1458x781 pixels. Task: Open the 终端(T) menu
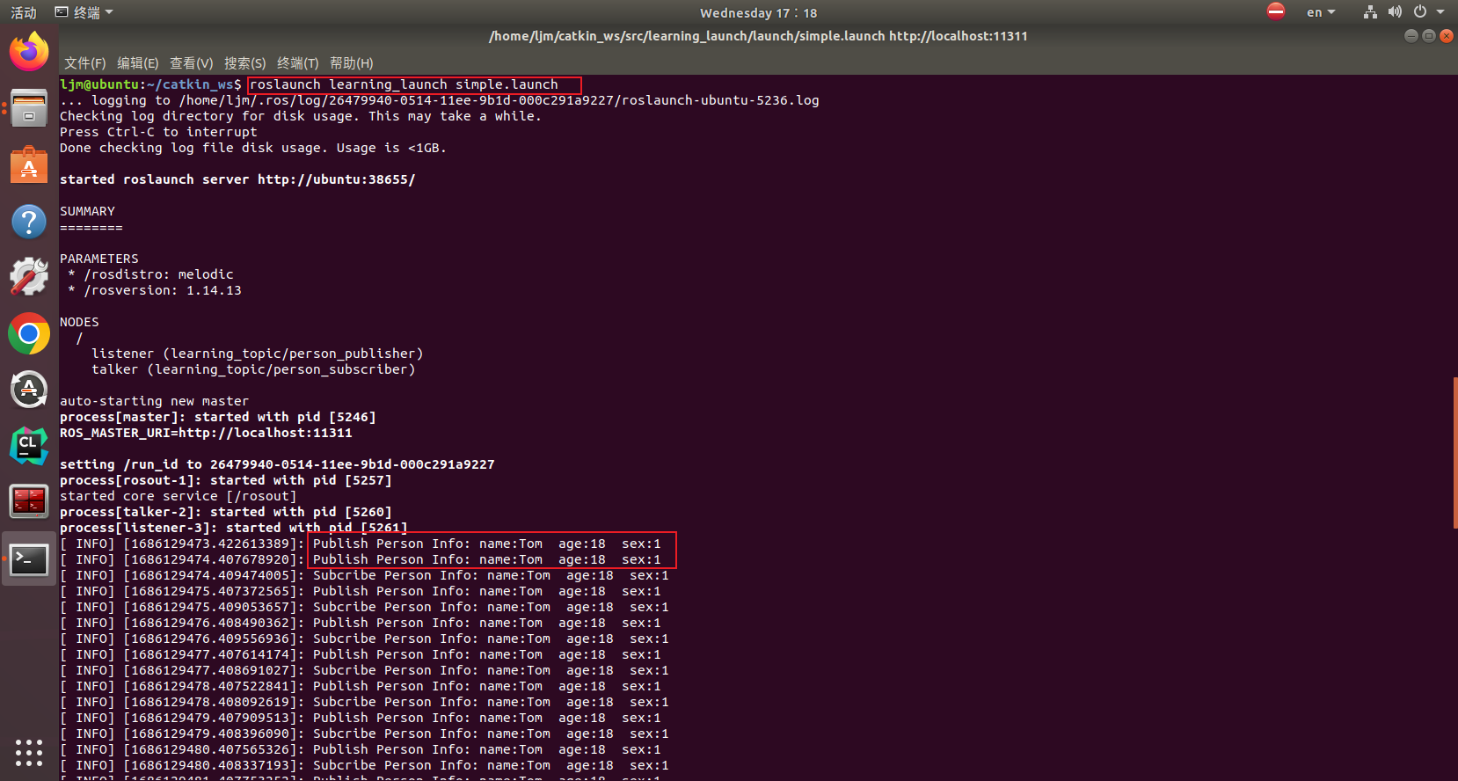(298, 63)
